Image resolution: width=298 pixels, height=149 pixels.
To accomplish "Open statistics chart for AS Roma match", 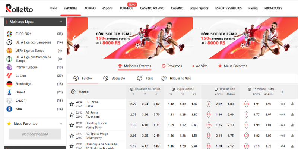I will pyautogui.click(x=291, y=115).
